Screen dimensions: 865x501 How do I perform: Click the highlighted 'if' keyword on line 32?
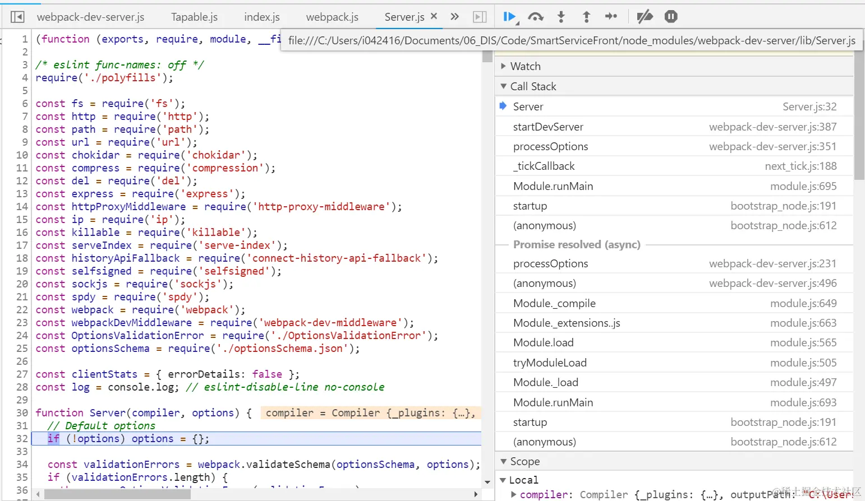[x=53, y=438]
